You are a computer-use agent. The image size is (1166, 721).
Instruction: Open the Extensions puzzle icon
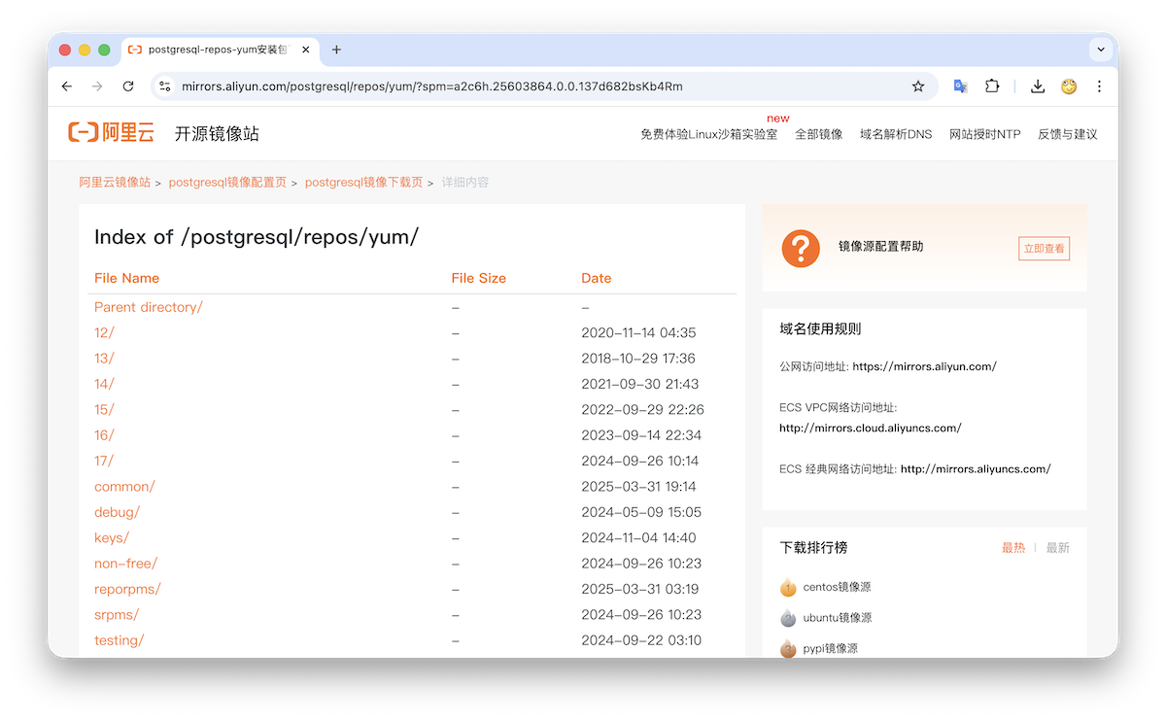992,86
